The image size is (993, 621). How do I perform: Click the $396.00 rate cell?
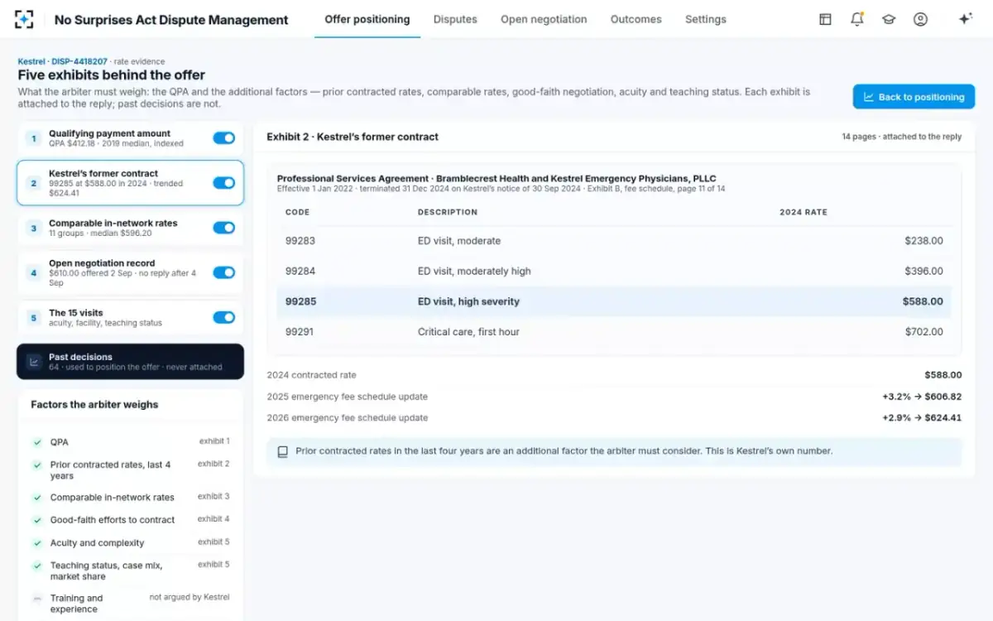(x=923, y=271)
